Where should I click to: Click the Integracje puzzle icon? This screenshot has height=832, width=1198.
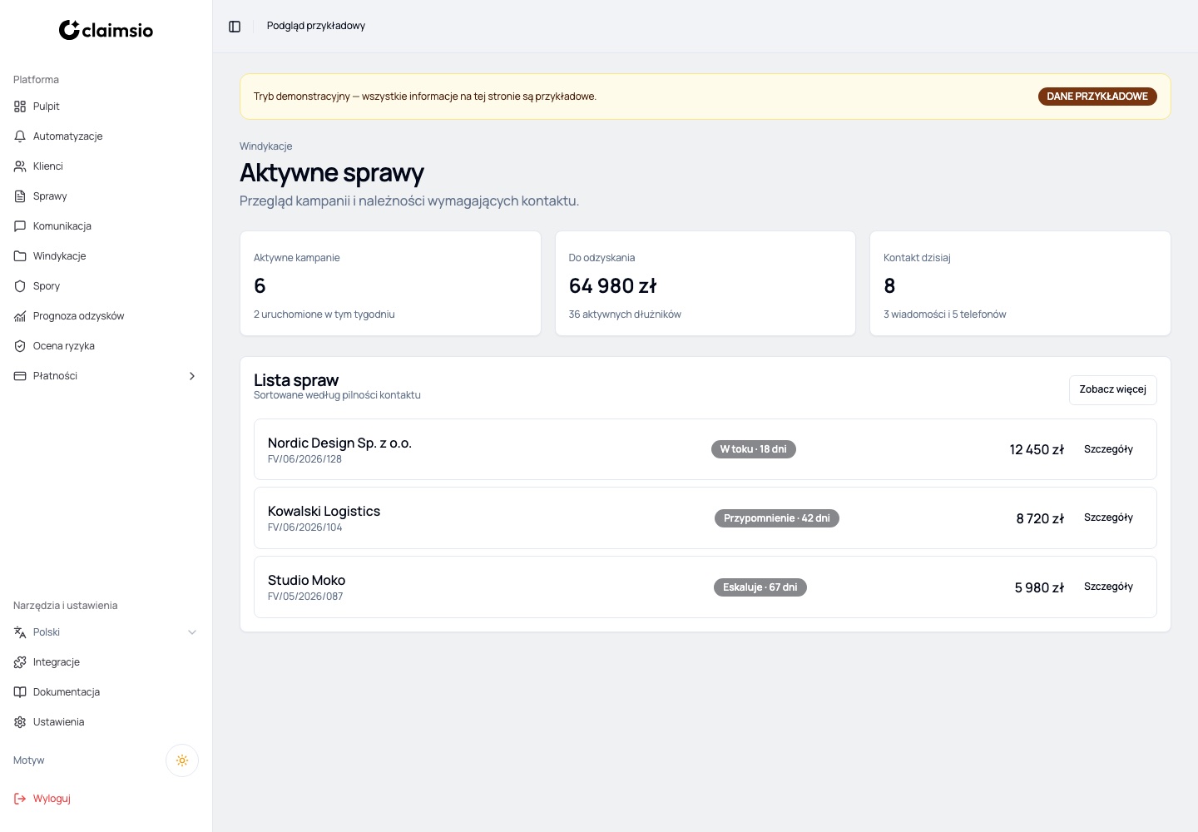pyautogui.click(x=20, y=662)
